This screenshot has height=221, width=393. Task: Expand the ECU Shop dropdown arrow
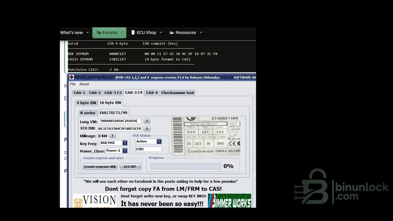click(161, 33)
